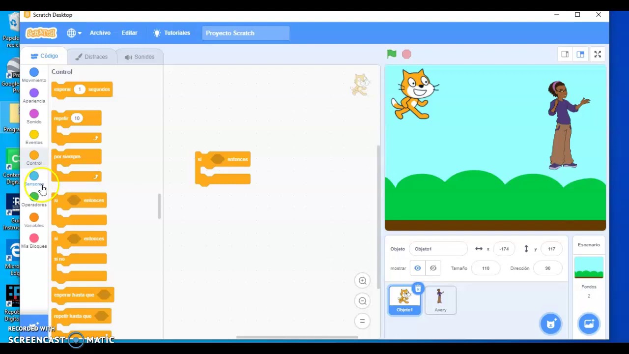Click the workspace vertical scrollbar

(378, 216)
